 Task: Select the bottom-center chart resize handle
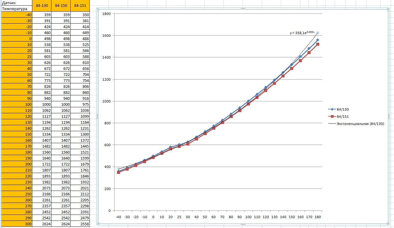click(243, 224)
